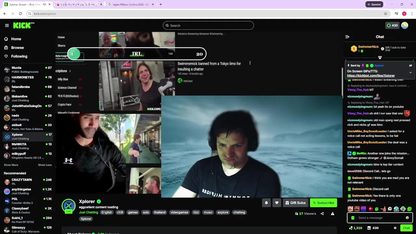Hide the pinned message eye icon
This screenshot has height=234, width=416.
pyautogui.click(x=410, y=66)
